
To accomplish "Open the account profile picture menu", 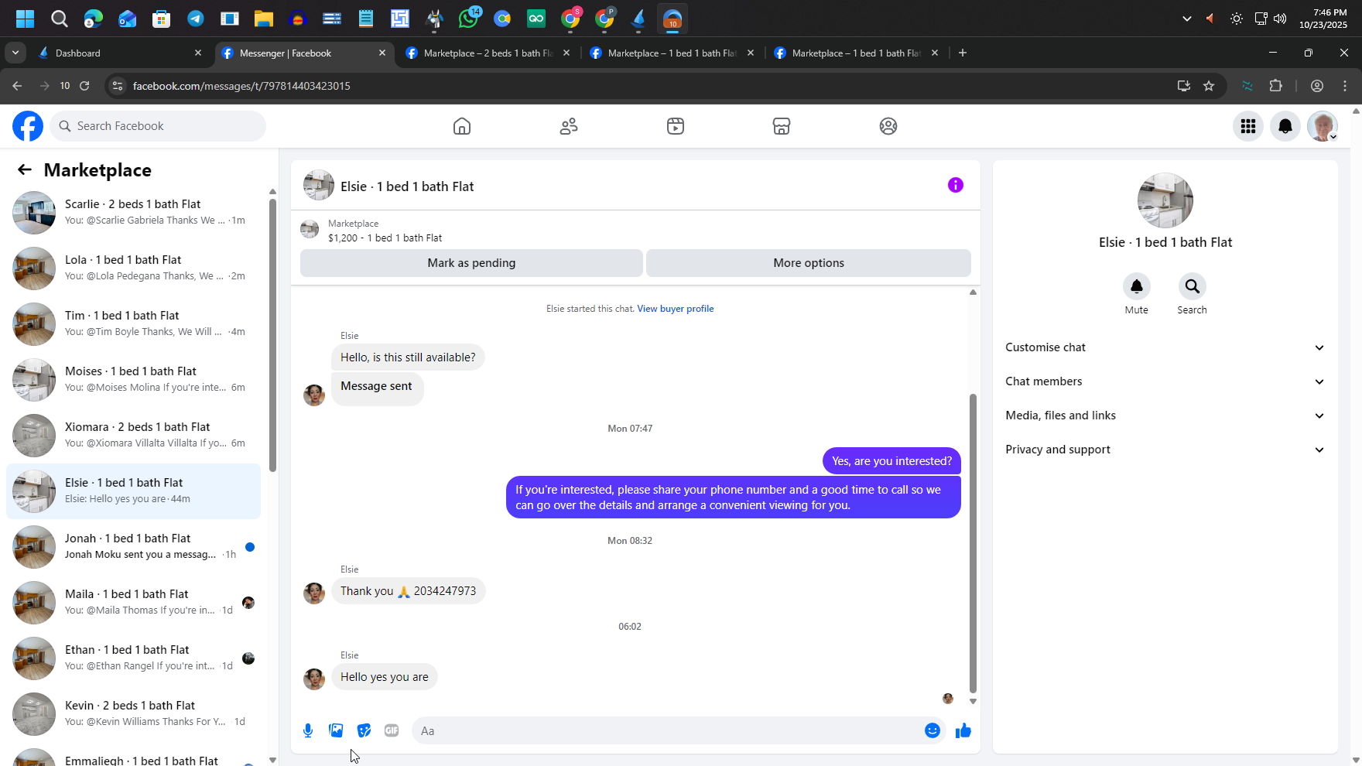I will tap(1323, 126).
